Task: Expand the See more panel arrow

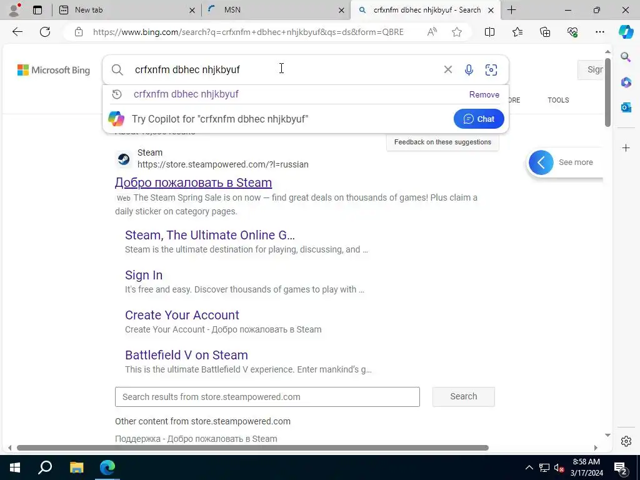Action: click(541, 162)
